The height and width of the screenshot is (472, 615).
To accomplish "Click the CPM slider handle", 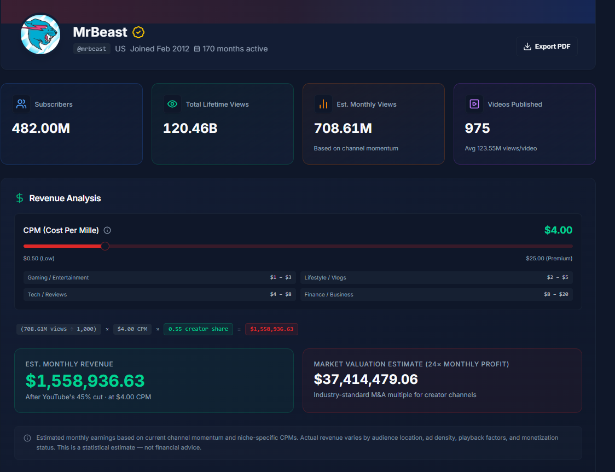I will [105, 246].
